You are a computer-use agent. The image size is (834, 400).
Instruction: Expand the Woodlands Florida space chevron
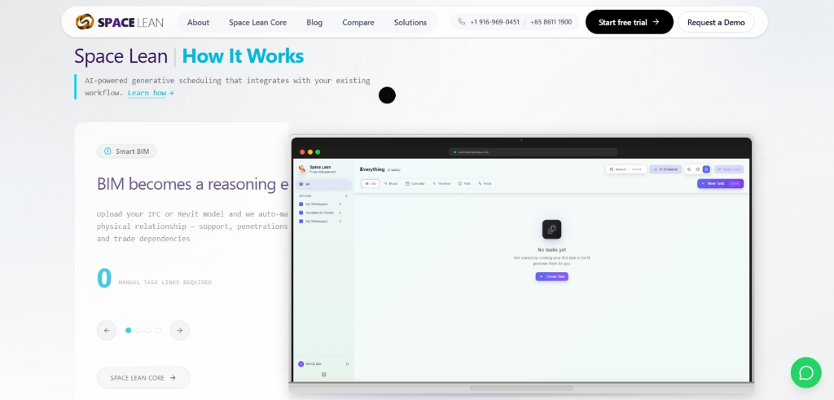pyautogui.click(x=340, y=213)
